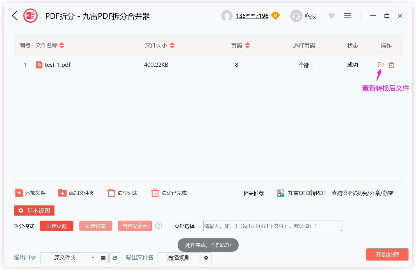Sort by 文件名称 column arrows

point(62,45)
